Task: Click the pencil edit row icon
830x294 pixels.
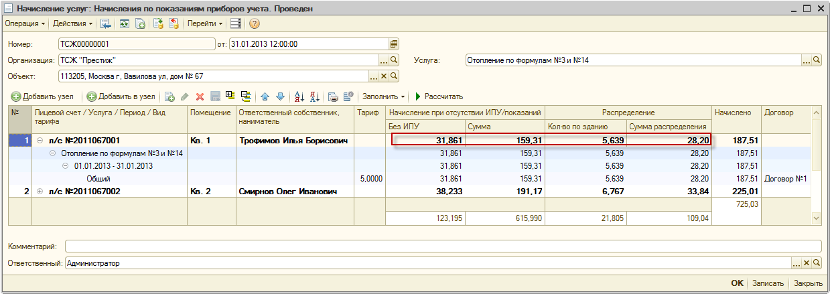Action: 185,96
